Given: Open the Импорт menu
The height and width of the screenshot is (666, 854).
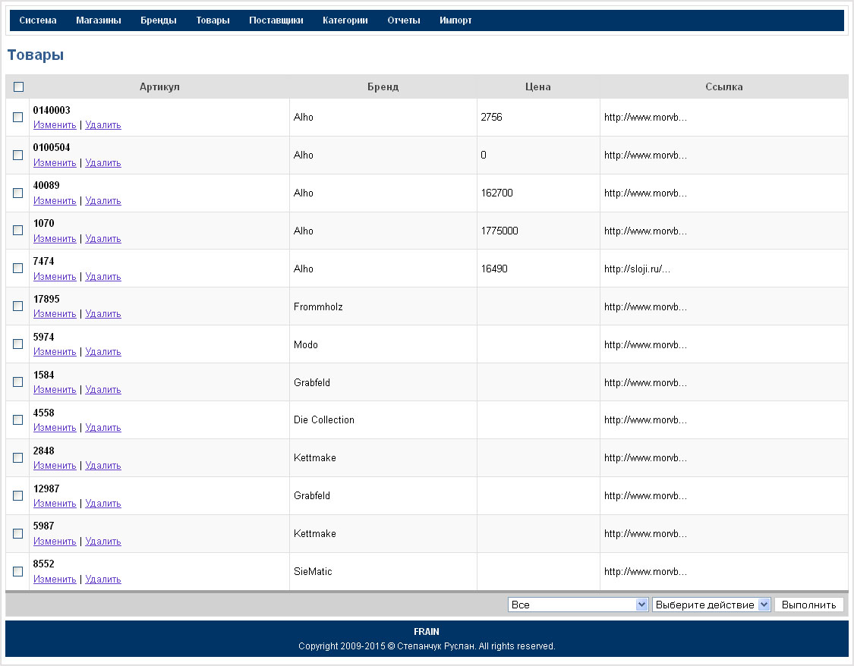Looking at the screenshot, I should pyautogui.click(x=456, y=20).
